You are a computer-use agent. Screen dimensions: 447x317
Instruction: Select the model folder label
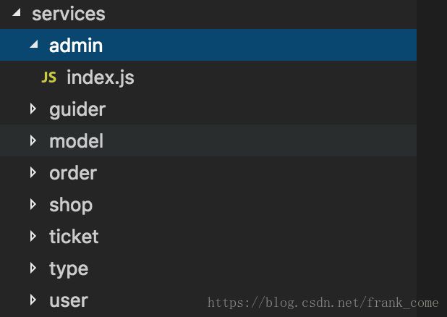[x=76, y=141]
